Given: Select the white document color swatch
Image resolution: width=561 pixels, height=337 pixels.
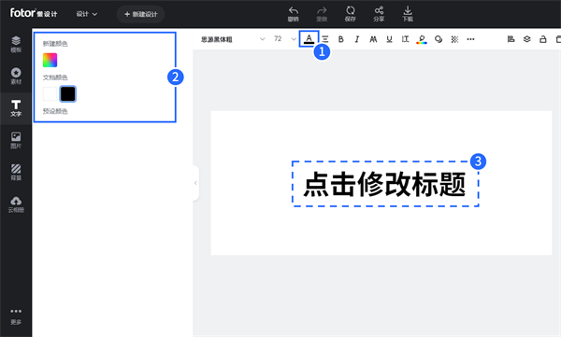Looking at the screenshot, I should tap(50, 94).
